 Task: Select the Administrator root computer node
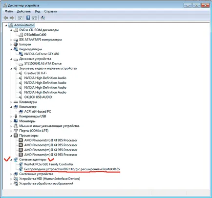pyautogui.click(x=24, y=25)
